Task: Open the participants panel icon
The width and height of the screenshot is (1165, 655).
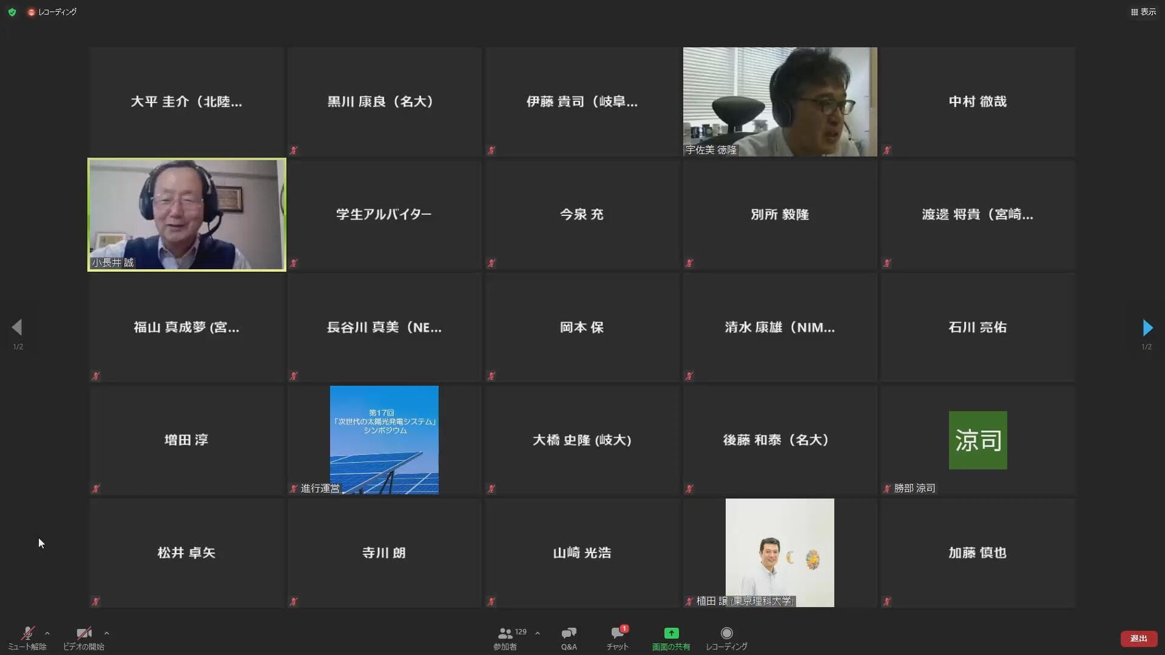Action: [504, 633]
